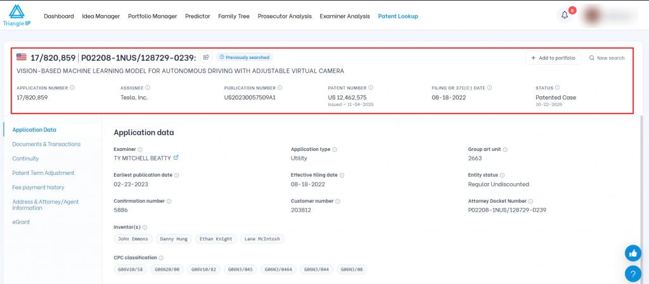Click the Previously searched badge
The height and width of the screenshot is (284, 649).
coord(245,57)
